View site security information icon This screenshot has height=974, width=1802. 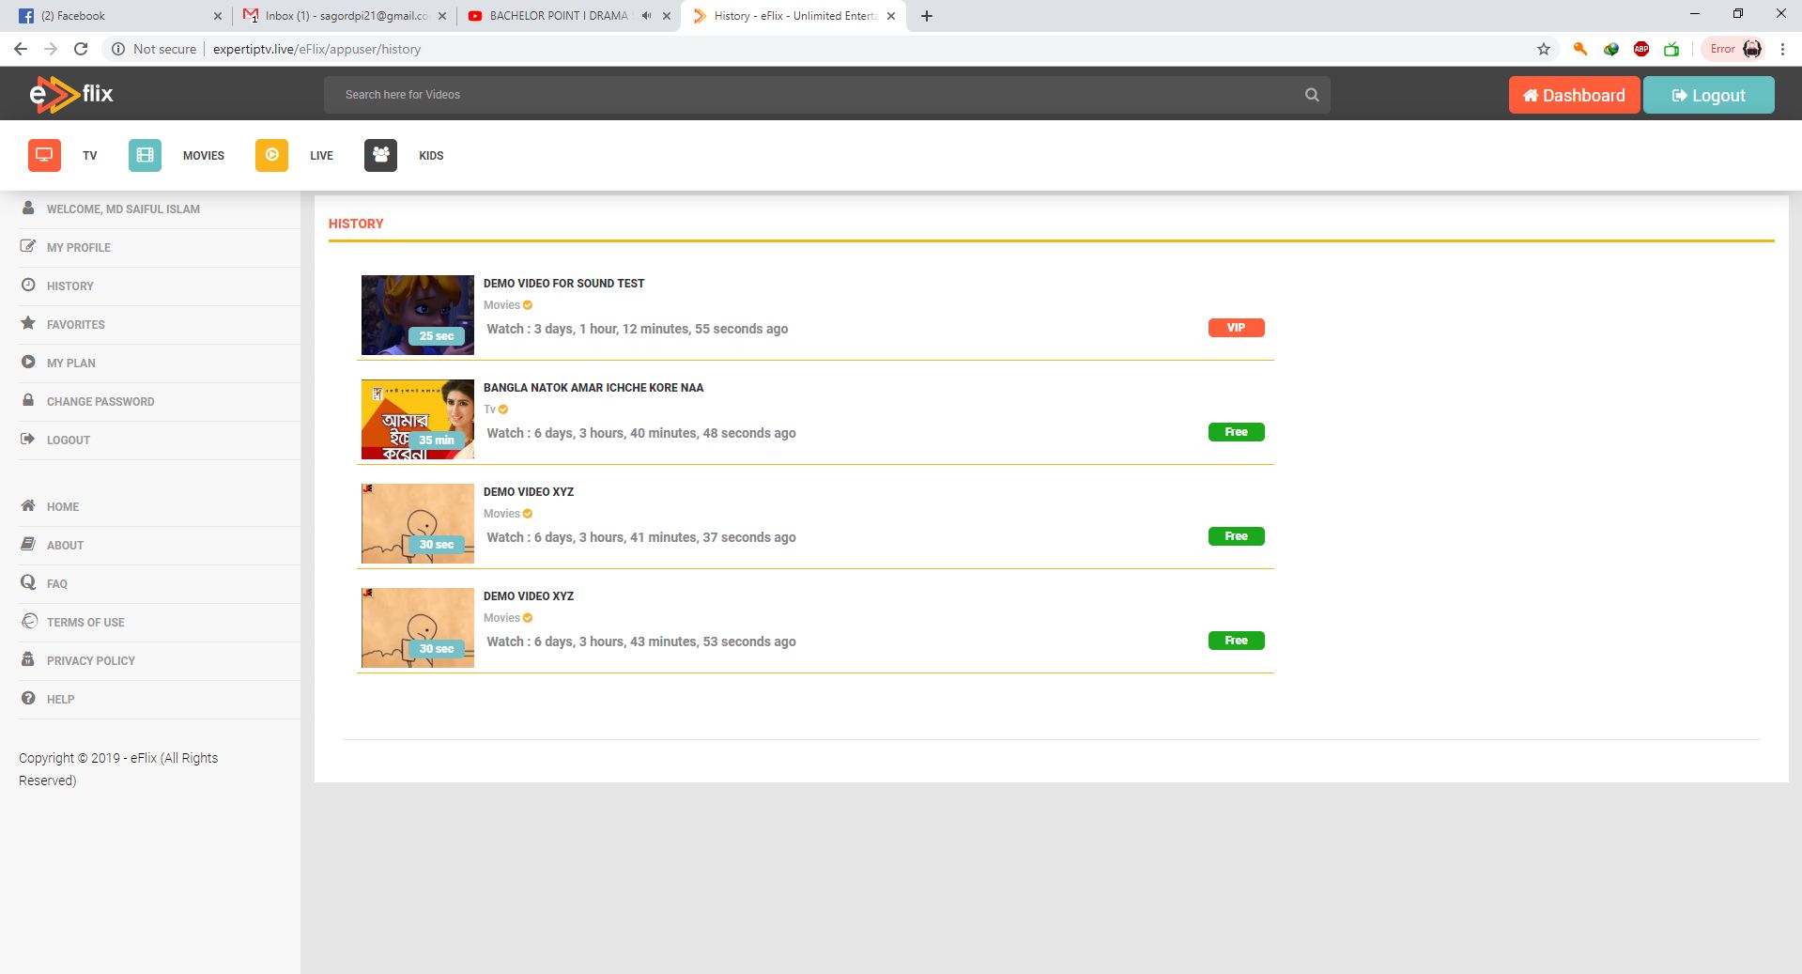tap(118, 49)
